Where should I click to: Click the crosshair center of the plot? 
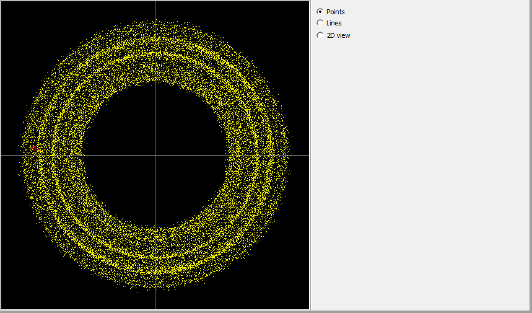tap(155, 155)
